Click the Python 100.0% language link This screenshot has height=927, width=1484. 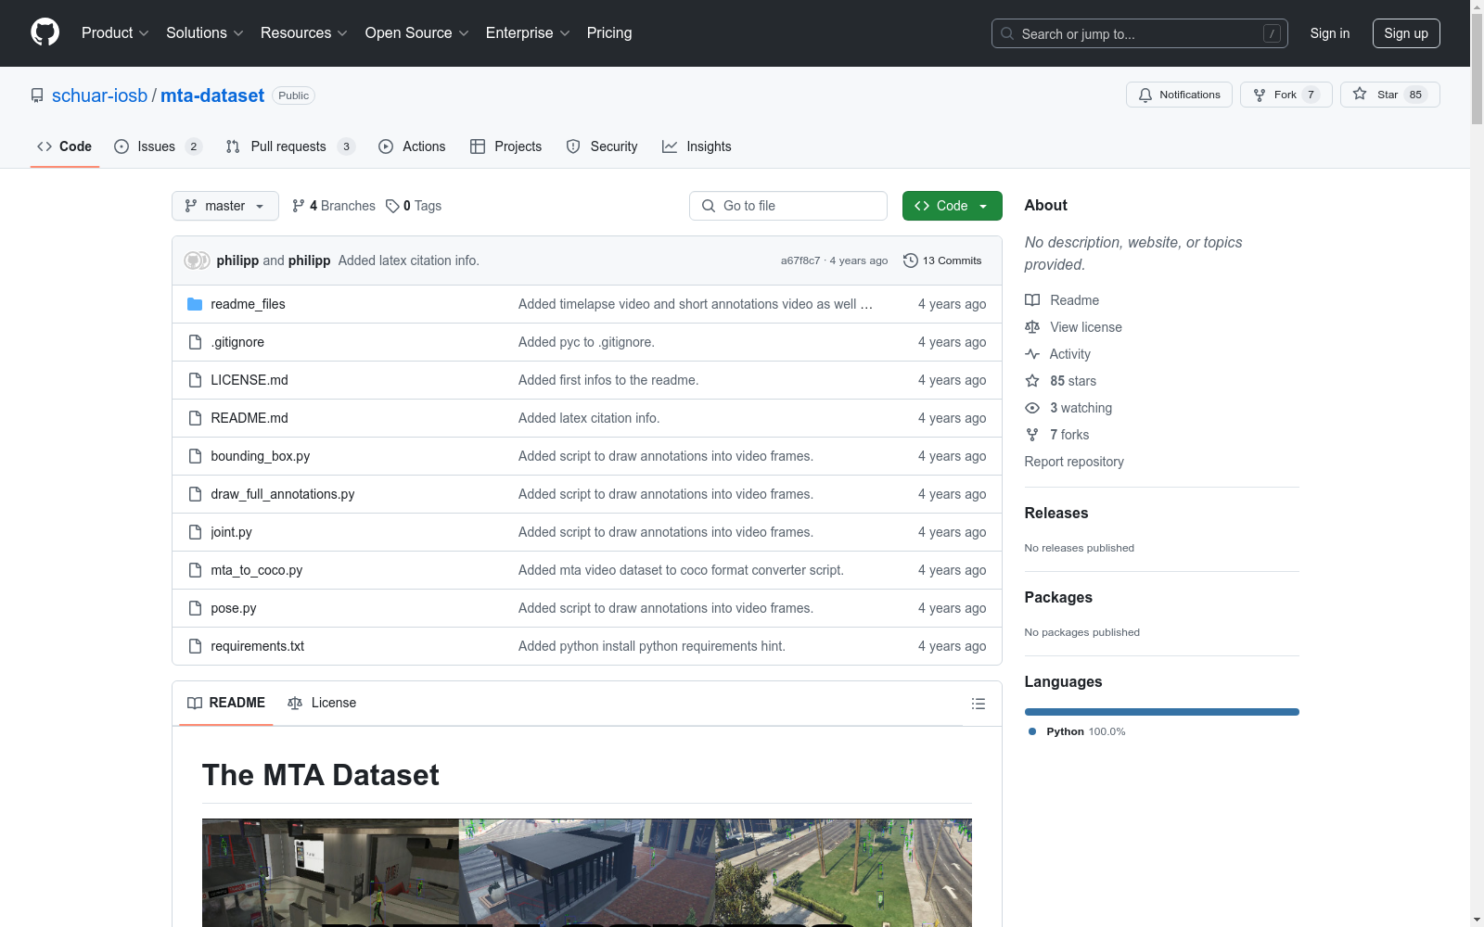point(1077,731)
